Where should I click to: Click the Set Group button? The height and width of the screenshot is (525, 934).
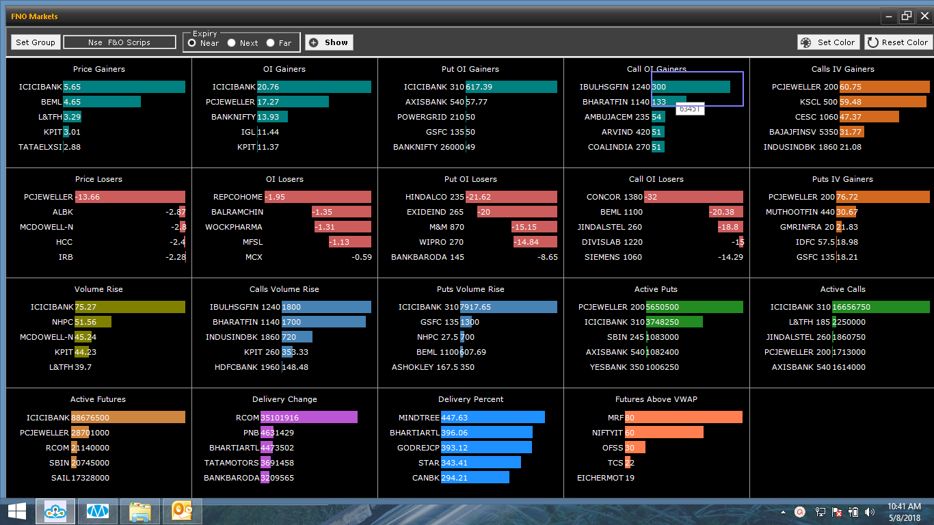point(36,42)
